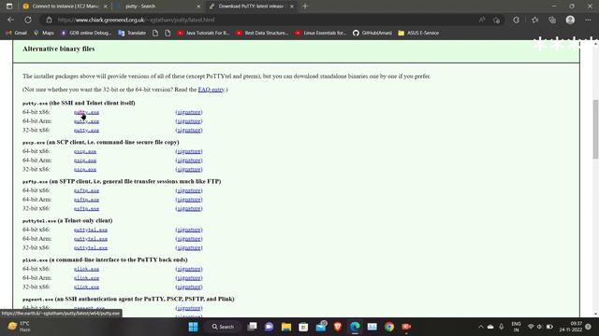Download 32-bit x86 plink.exe
Viewport: 599px width, 336px height.
[86, 287]
